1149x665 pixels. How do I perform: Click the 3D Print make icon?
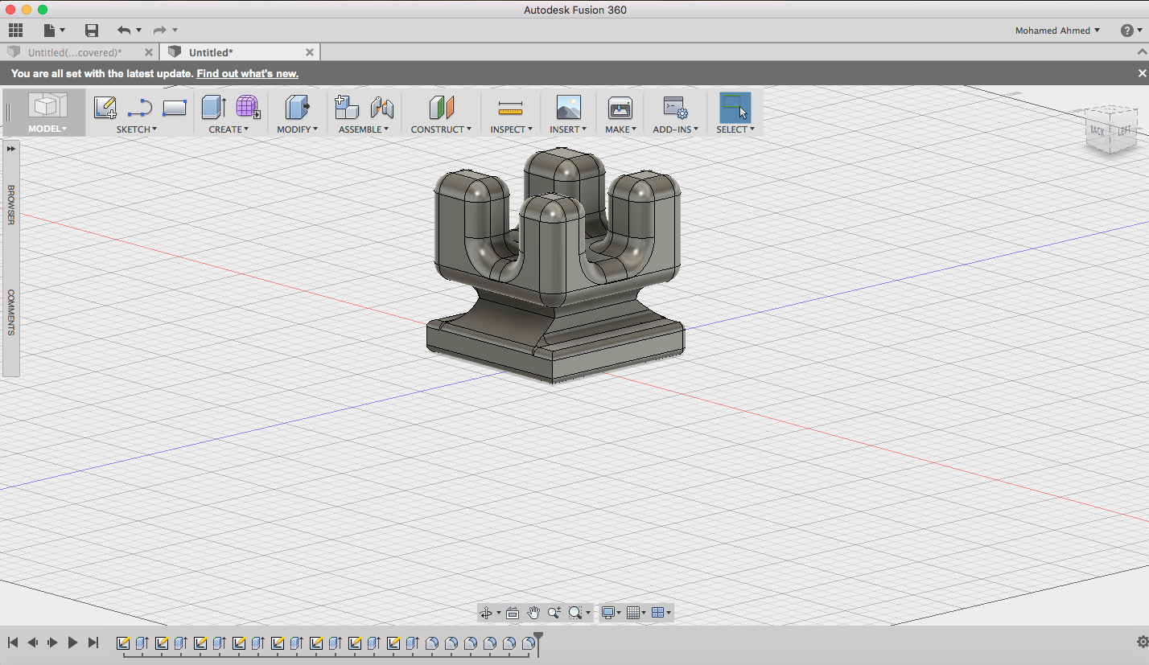(620, 108)
